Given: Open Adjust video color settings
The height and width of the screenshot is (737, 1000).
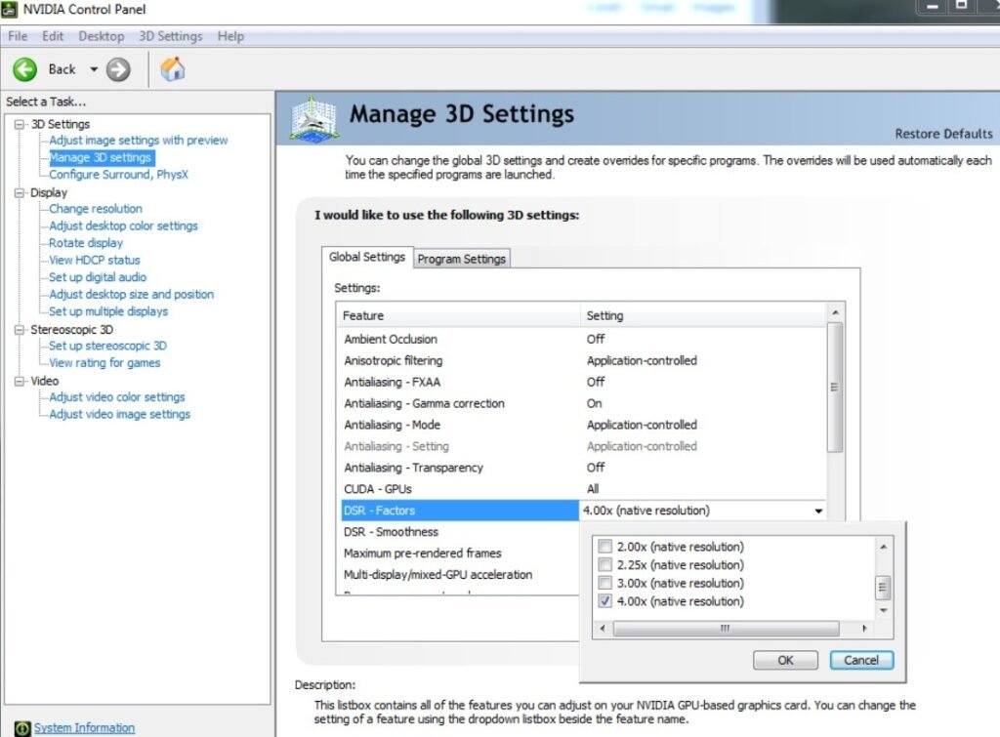Looking at the screenshot, I should [x=117, y=397].
